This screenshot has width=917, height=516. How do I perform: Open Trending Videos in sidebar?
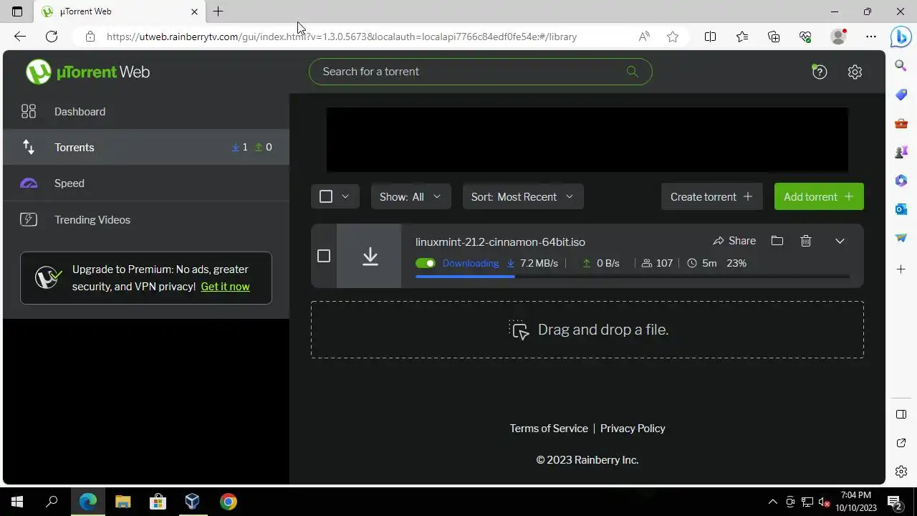pyautogui.click(x=146, y=219)
